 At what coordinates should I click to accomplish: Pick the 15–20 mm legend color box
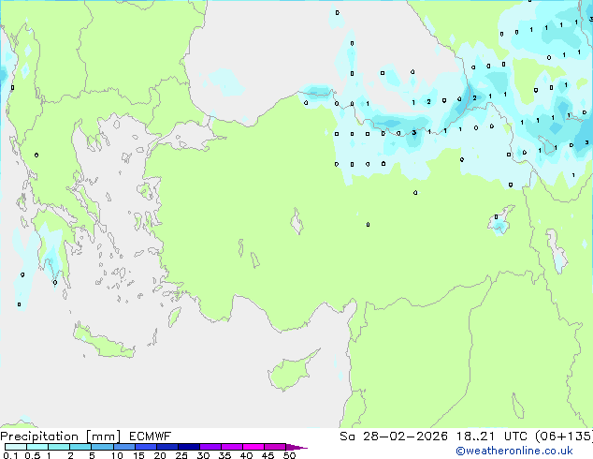point(146,447)
